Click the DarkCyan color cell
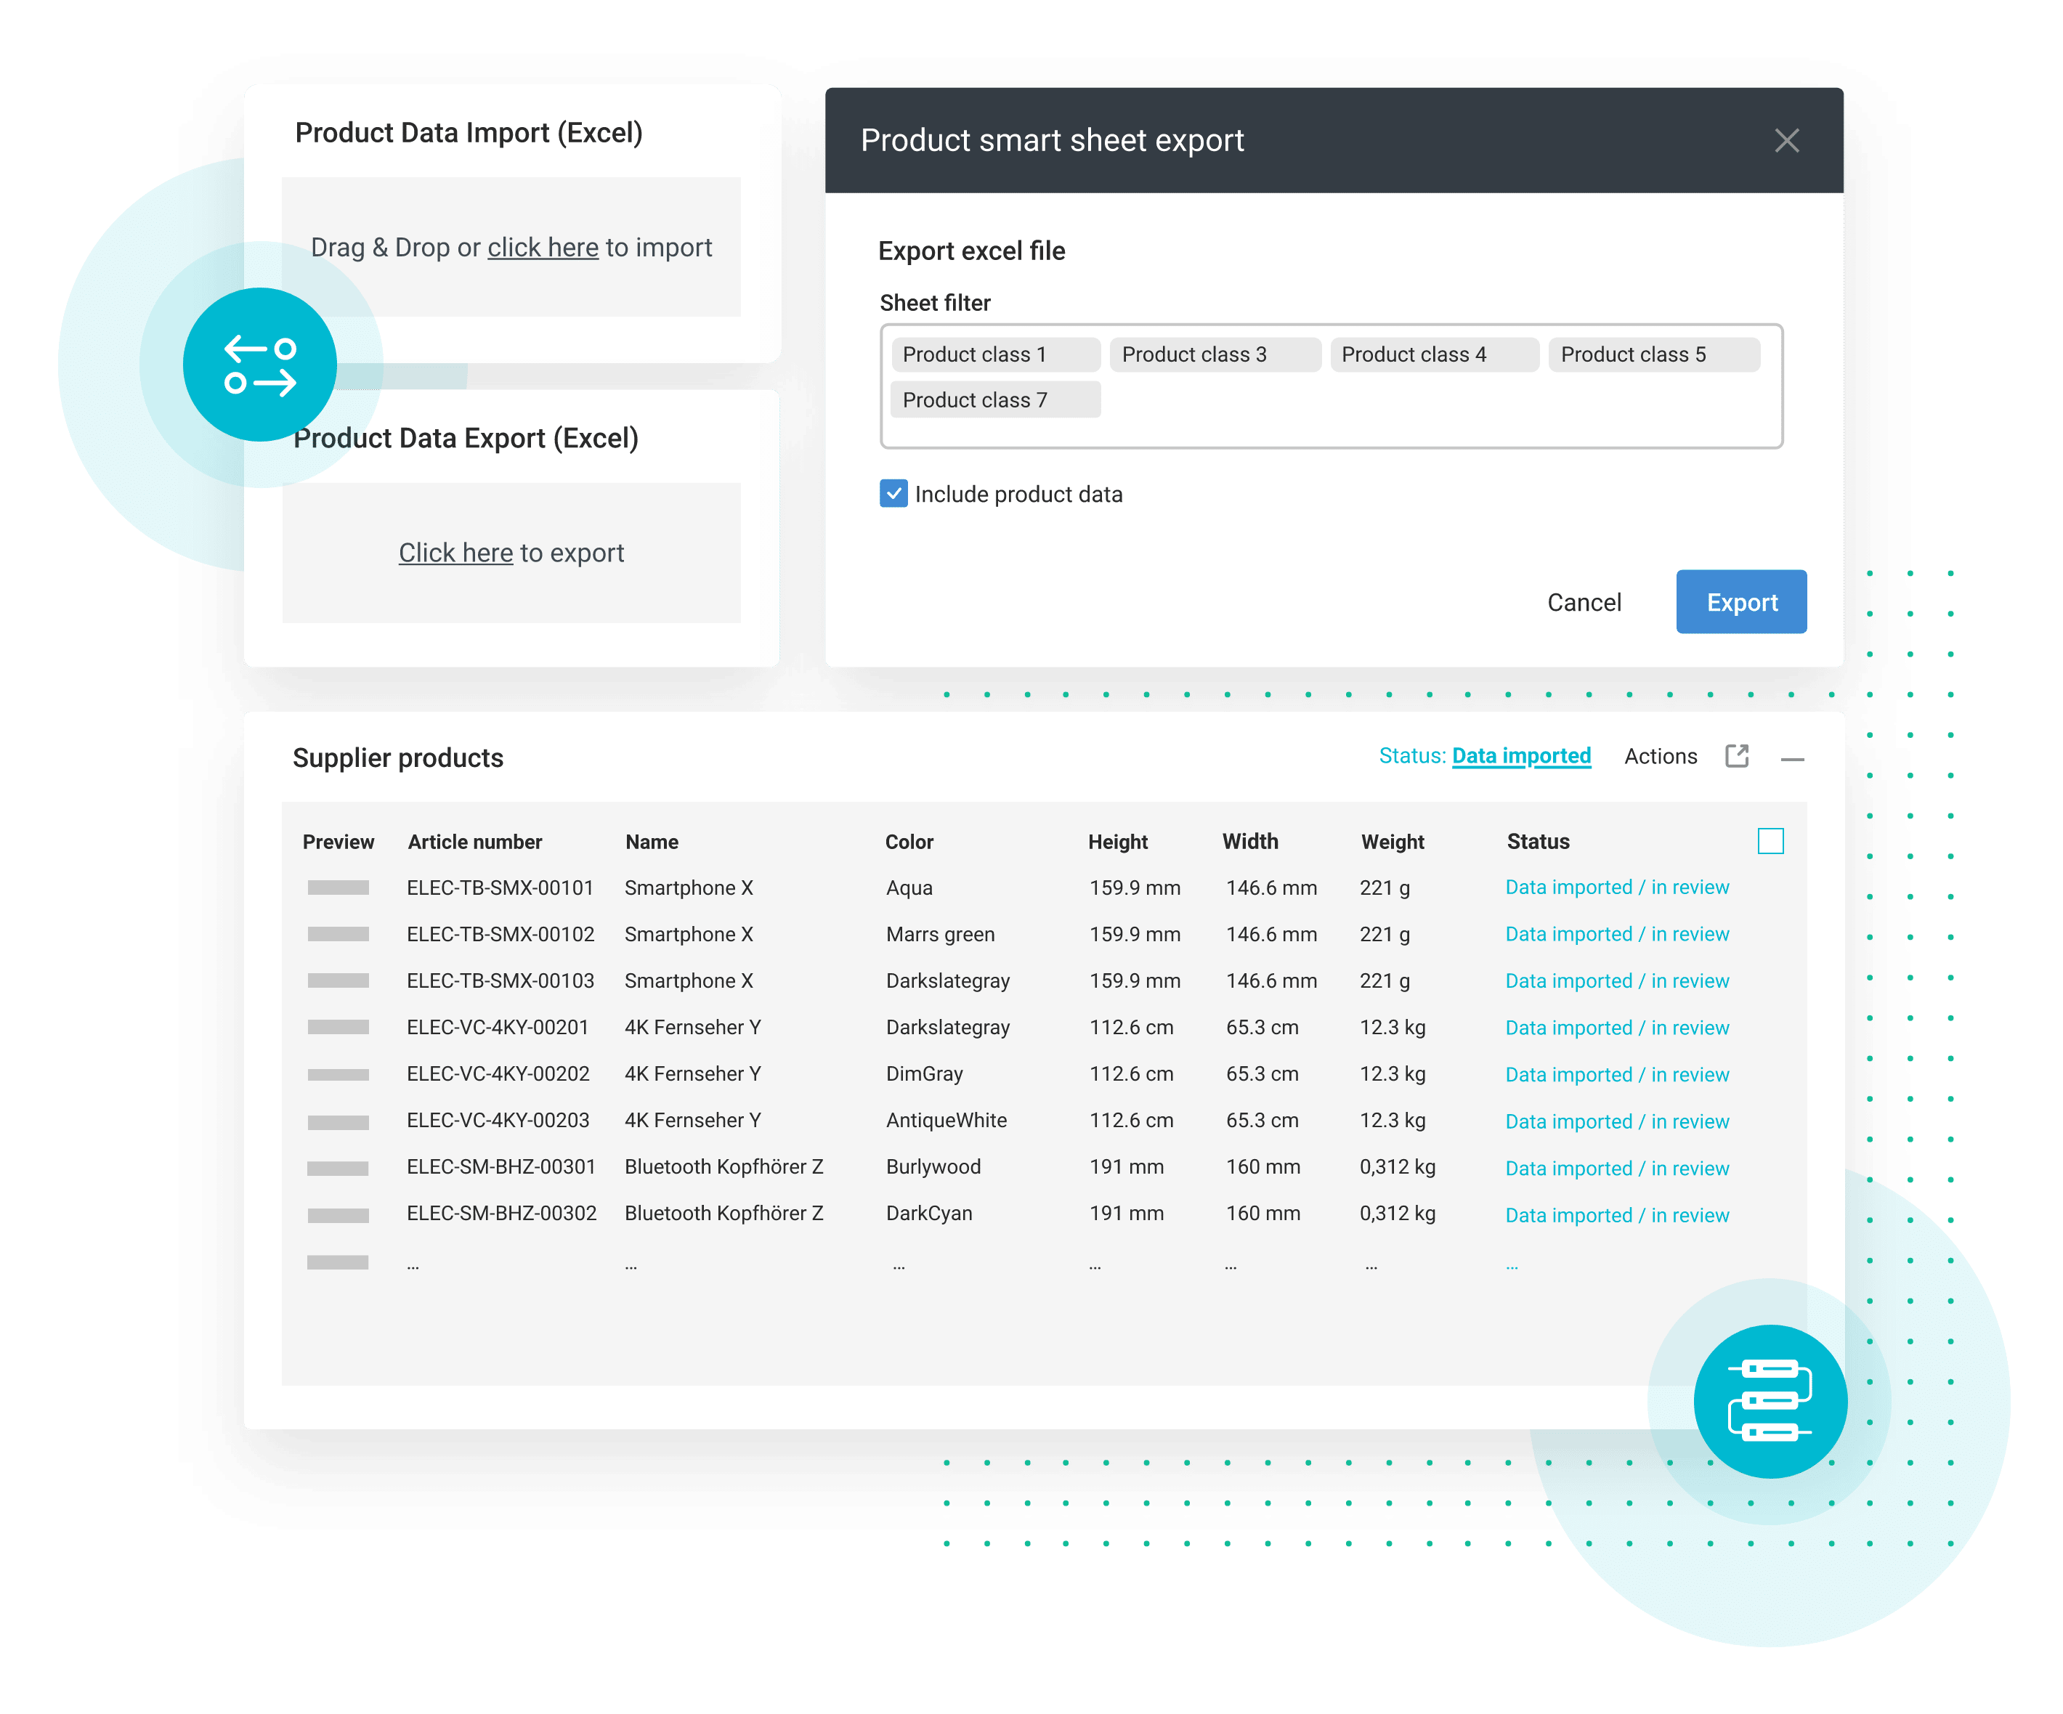Image resolution: width=2063 pixels, height=1714 pixels. pos(928,1213)
